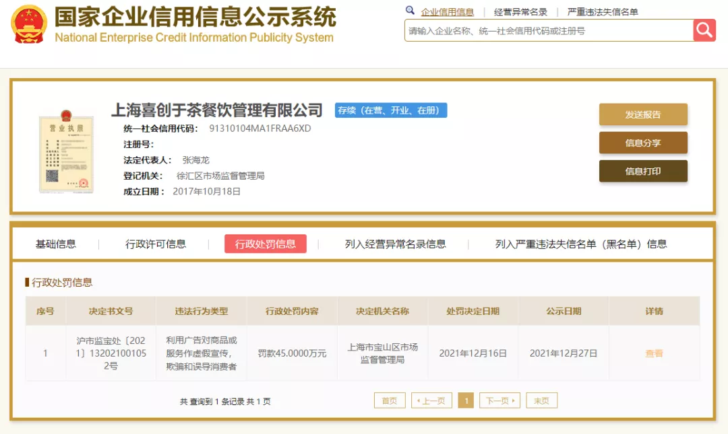Click the 下一页 next page button
Viewport: 728px width, 434px height.
499,400
